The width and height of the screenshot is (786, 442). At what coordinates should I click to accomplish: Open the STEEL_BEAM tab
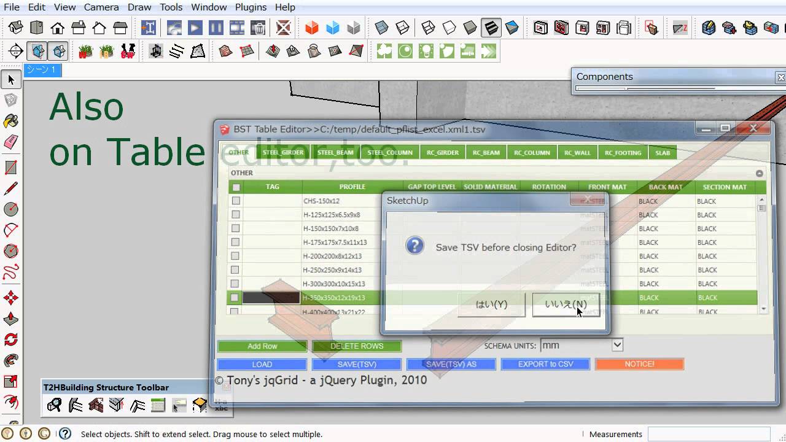335,152
